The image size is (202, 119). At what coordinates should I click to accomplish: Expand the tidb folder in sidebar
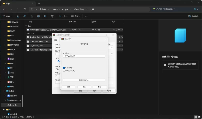(5, 36)
